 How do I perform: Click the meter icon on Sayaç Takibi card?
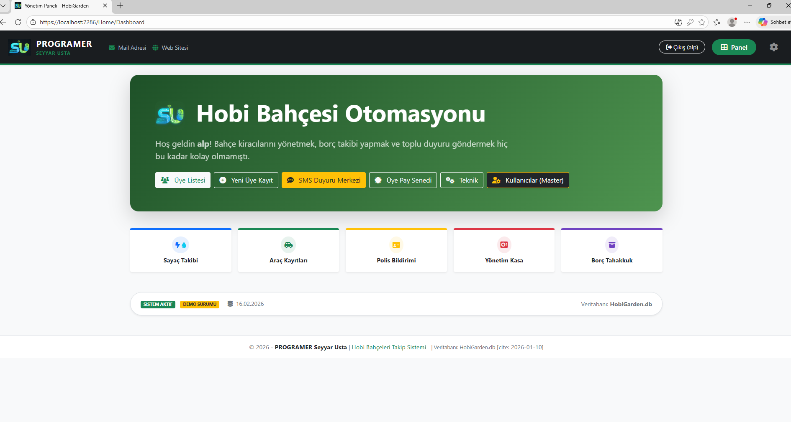click(x=180, y=245)
